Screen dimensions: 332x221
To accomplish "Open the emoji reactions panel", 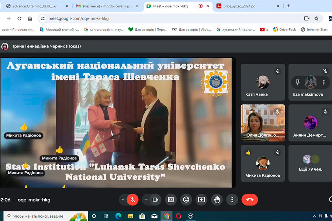I will (x=186, y=200).
